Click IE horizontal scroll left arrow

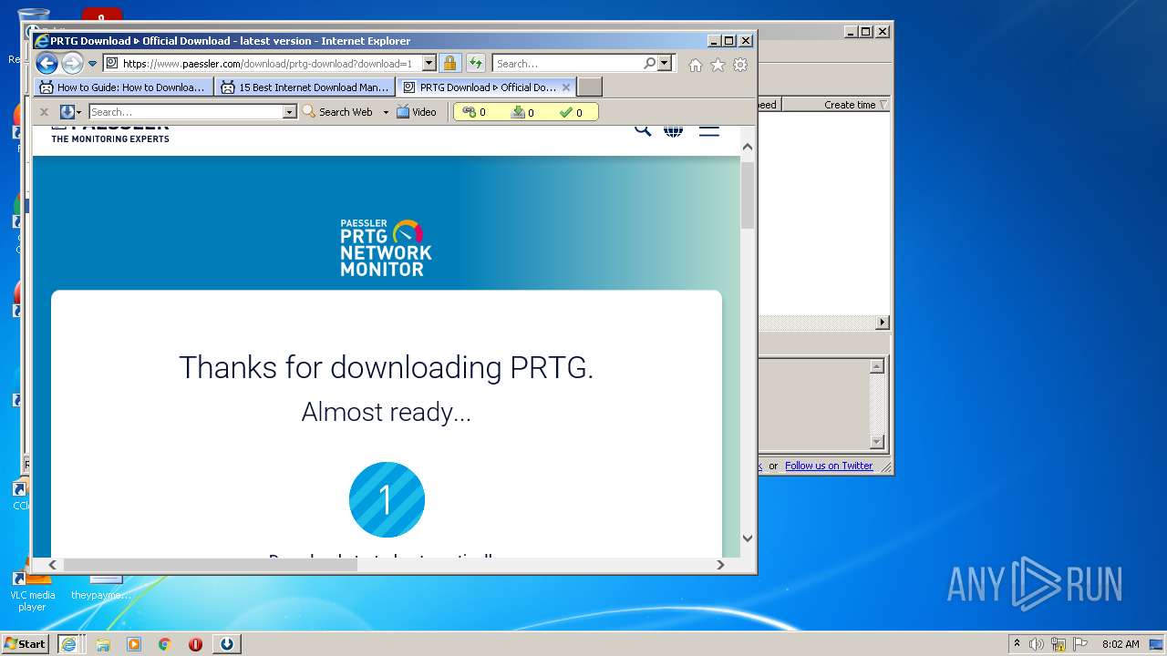(52, 565)
